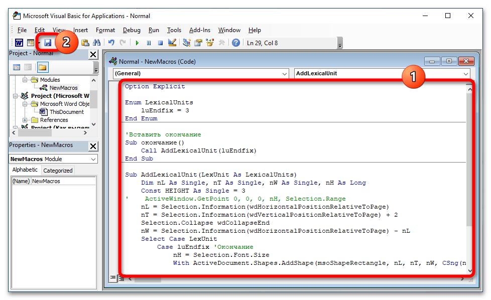
Task: Open the Window menu
Action: point(229,30)
